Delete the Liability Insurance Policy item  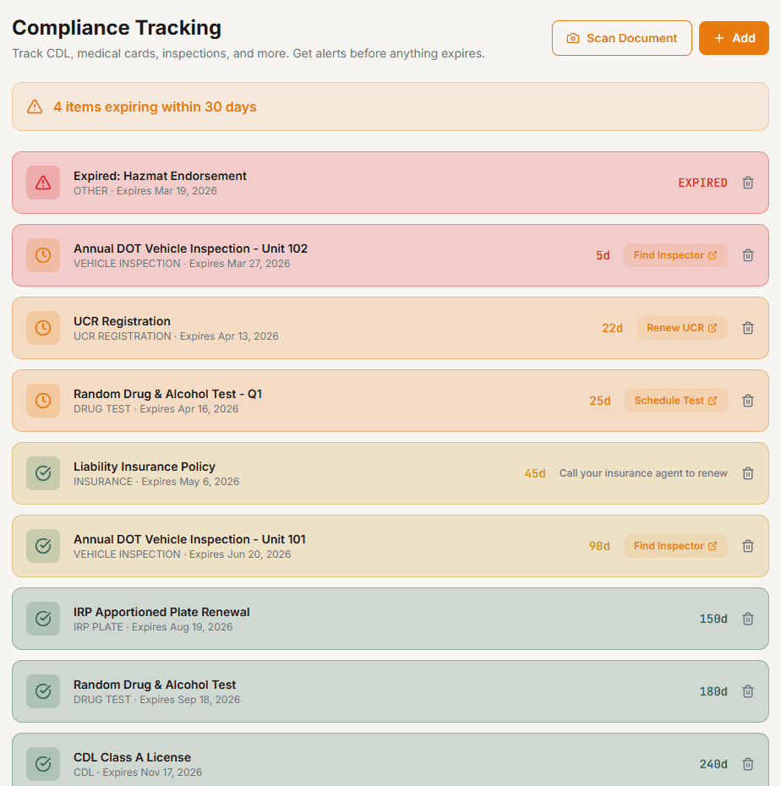(x=748, y=472)
